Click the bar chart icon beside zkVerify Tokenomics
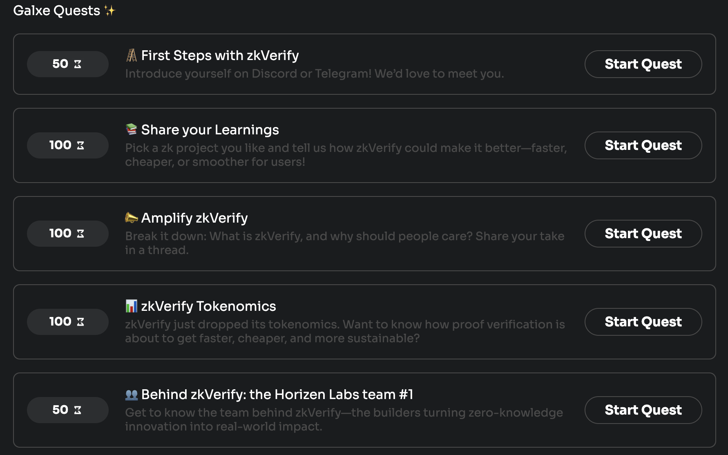Screen dimensions: 728x455 tap(131, 306)
